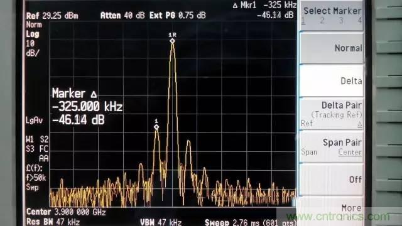The image size is (402, 226).
Task: Select marker number 3 in Select Marker
Action: click(x=341, y=21)
